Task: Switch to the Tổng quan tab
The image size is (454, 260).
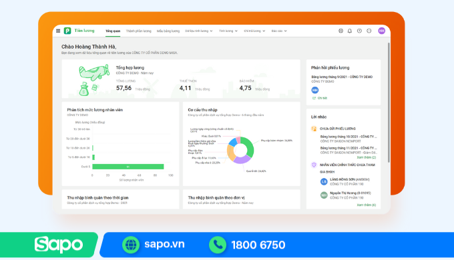Action: pos(113,31)
